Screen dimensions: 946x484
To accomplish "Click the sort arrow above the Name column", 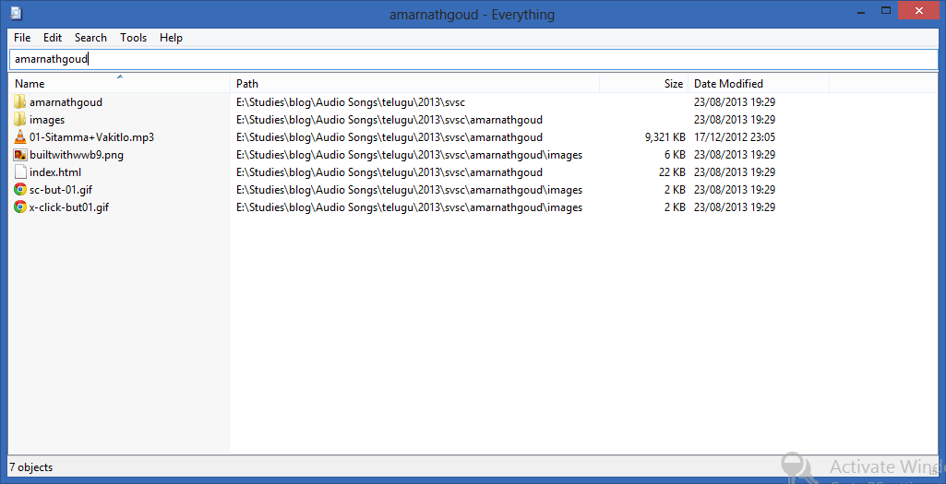I will 120,77.
